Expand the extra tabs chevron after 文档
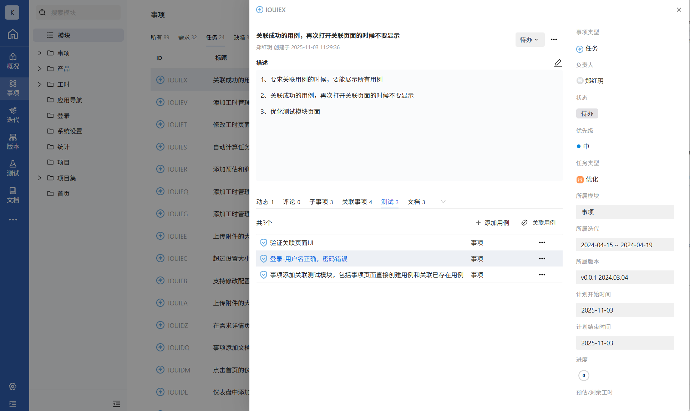This screenshot has width=690, height=411. pyautogui.click(x=443, y=202)
